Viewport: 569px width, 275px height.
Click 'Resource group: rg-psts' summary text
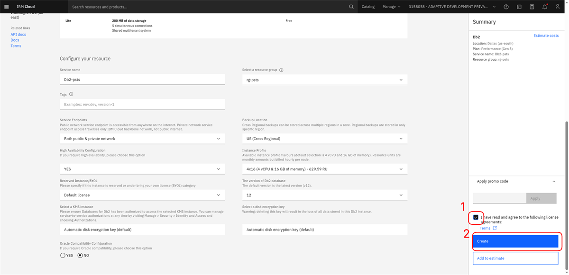click(491, 60)
